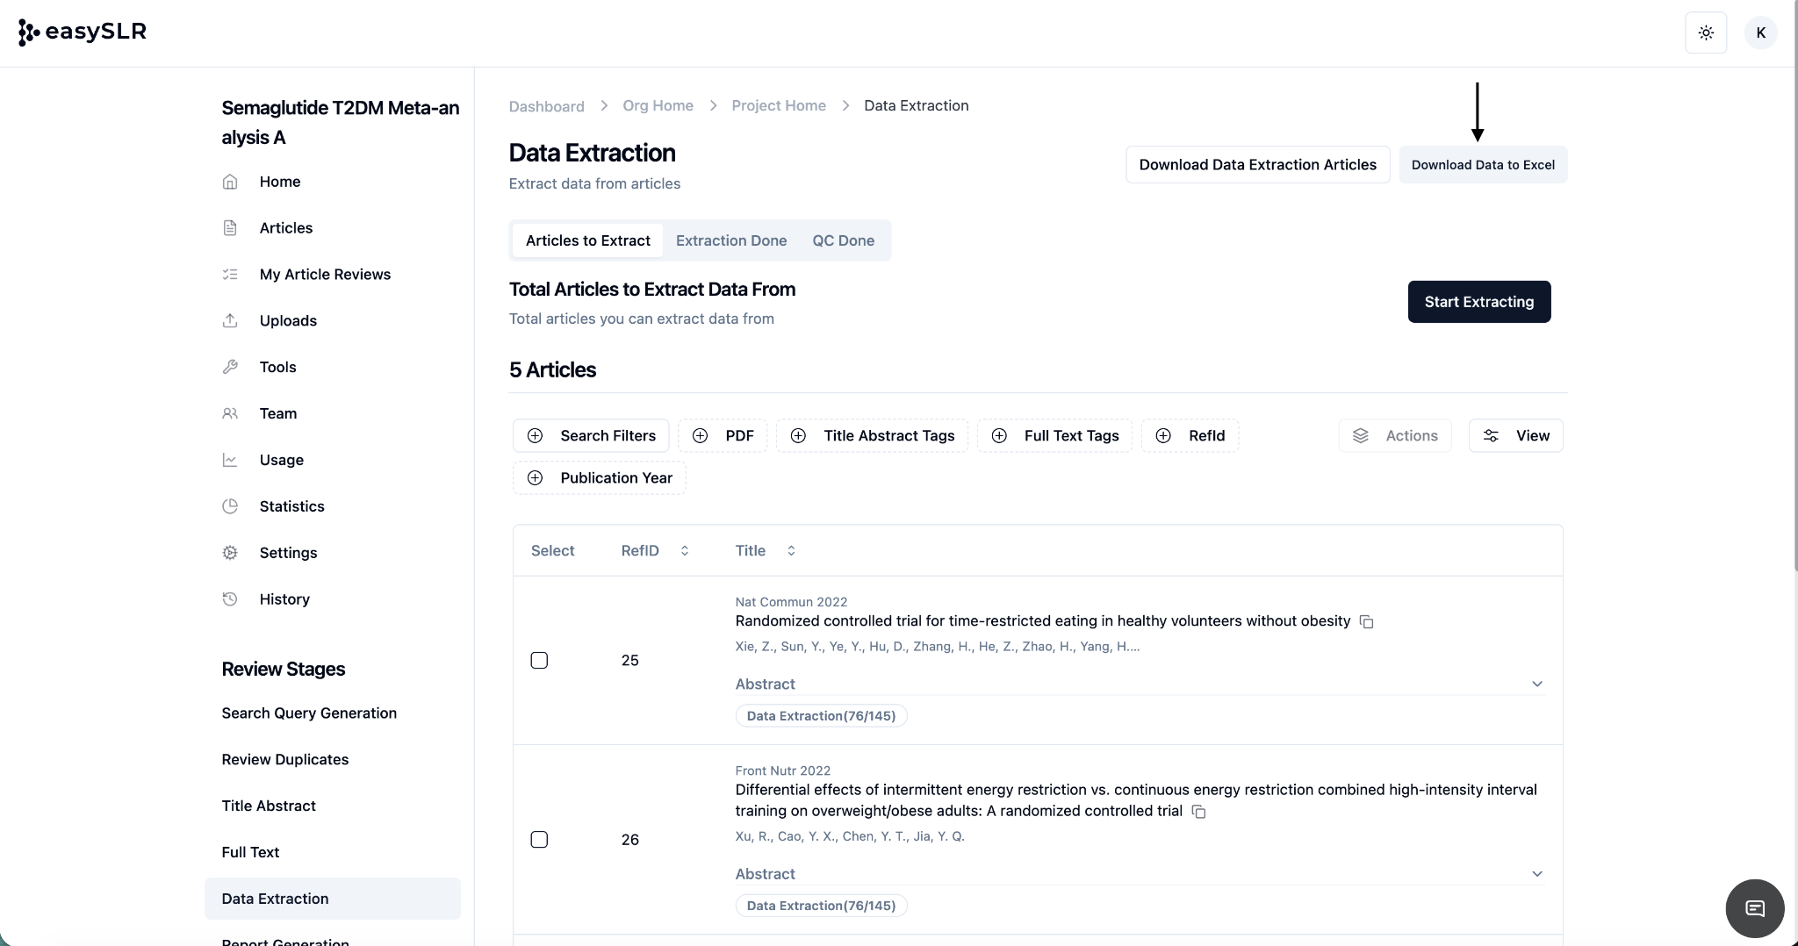The image size is (1798, 946).
Task: Go to Project Home in the breadcrumb
Action: (778, 105)
